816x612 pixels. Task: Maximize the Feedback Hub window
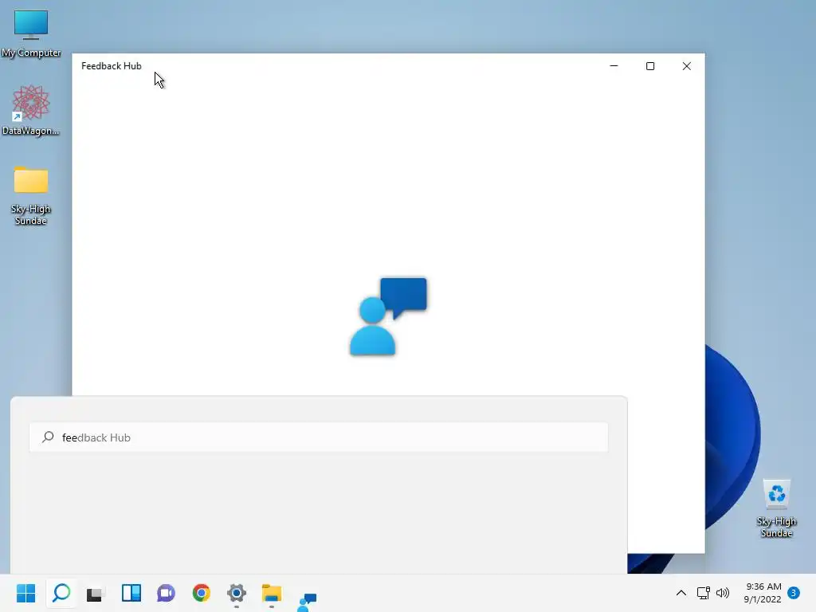[650, 66]
